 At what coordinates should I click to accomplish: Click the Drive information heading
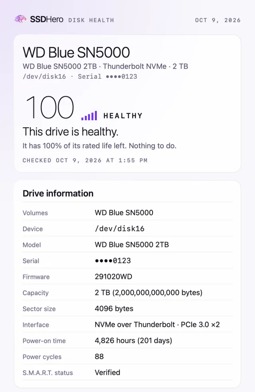click(58, 193)
